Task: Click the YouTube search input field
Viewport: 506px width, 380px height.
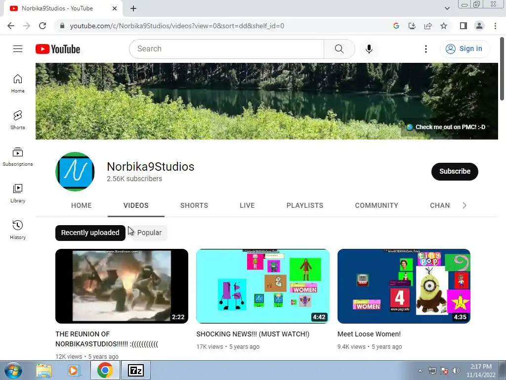Action: click(226, 49)
